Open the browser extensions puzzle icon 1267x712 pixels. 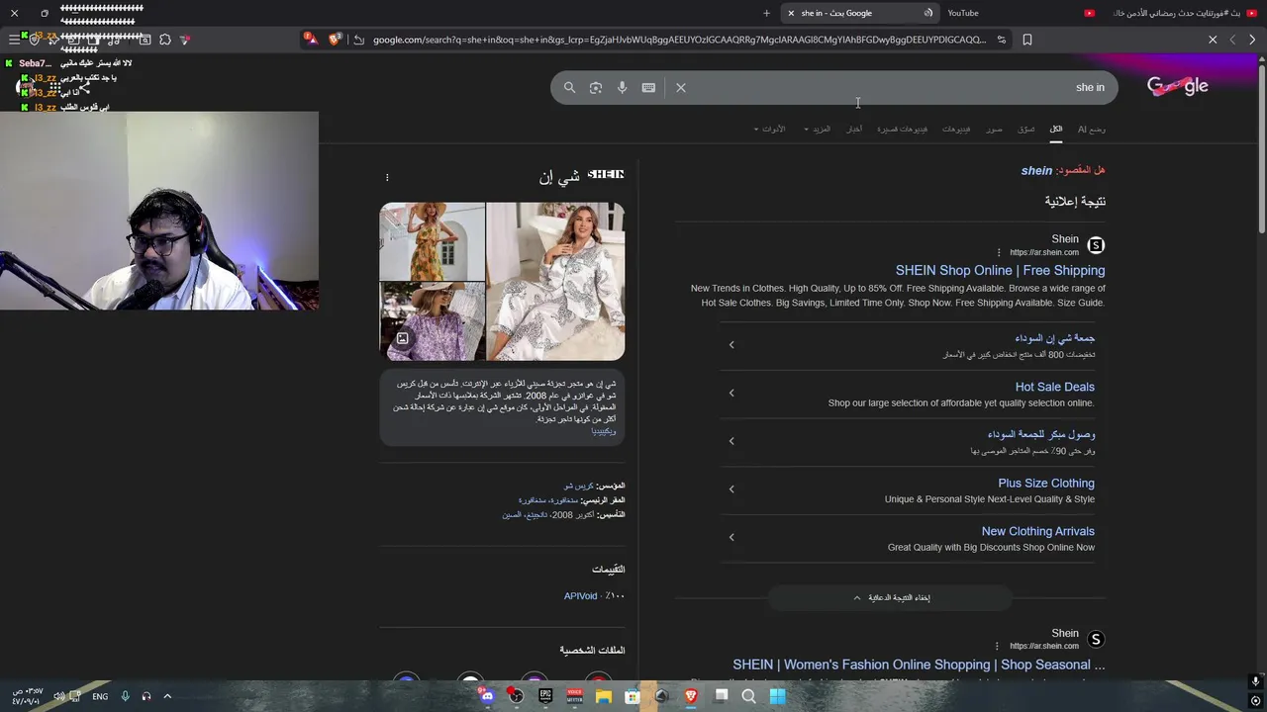(x=165, y=40)
